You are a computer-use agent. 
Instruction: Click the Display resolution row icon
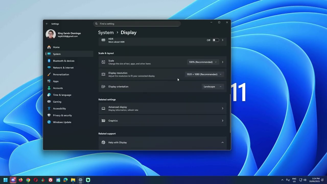point(103,74)
